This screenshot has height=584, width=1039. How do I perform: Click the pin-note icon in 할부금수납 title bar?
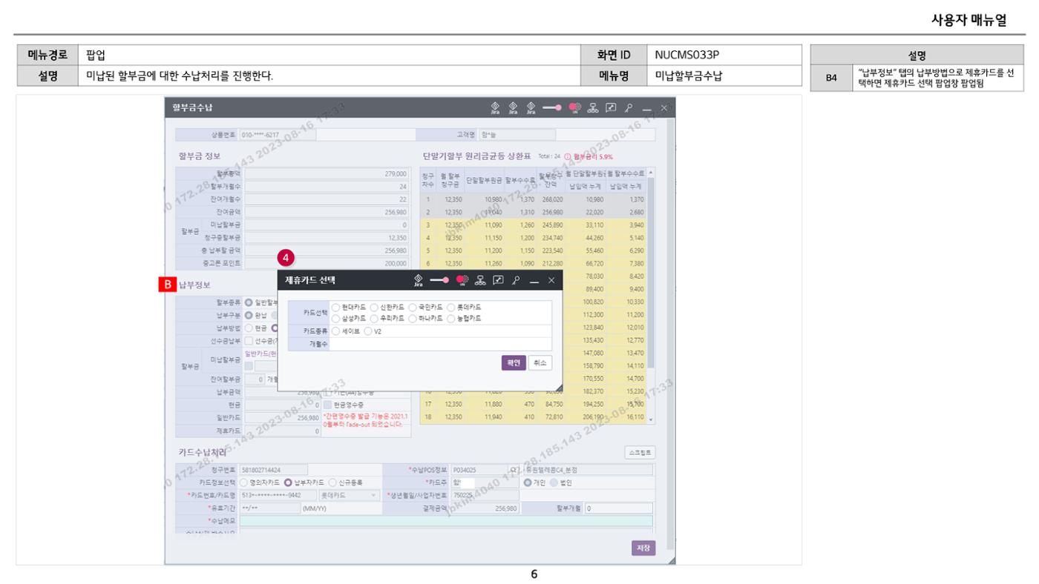(611, 107)
